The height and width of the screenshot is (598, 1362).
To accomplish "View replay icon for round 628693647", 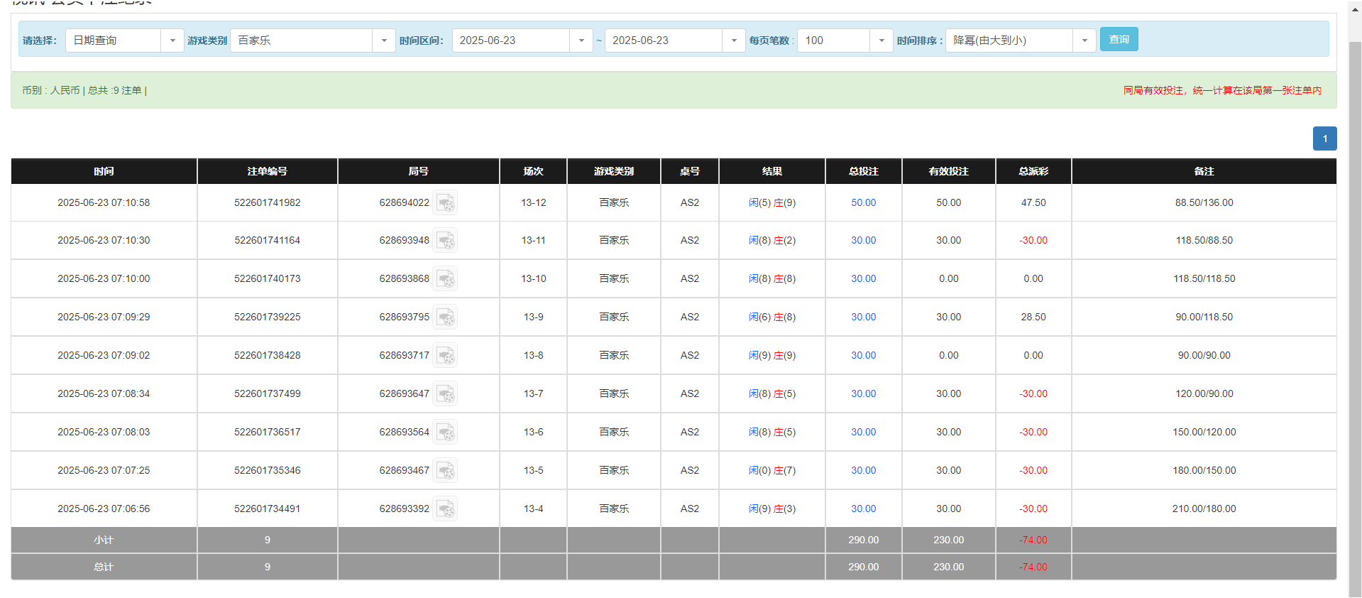I will 445,394.
